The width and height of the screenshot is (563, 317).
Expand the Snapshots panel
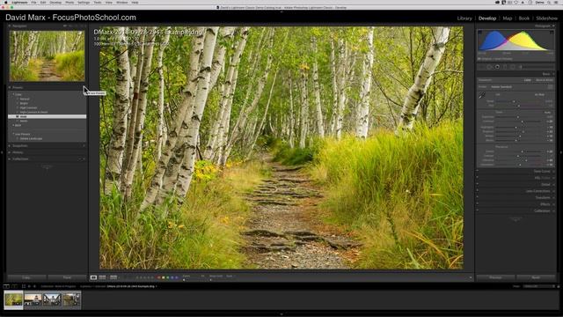click(x=10, y=146)
